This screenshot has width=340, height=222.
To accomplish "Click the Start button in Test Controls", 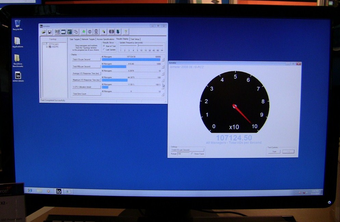I will [274, 151].
